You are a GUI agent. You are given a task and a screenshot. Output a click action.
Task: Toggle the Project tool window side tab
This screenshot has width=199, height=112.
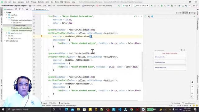(x=1, y=12)
